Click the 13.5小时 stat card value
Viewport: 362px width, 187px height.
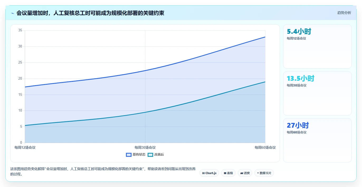coord(301,79)
